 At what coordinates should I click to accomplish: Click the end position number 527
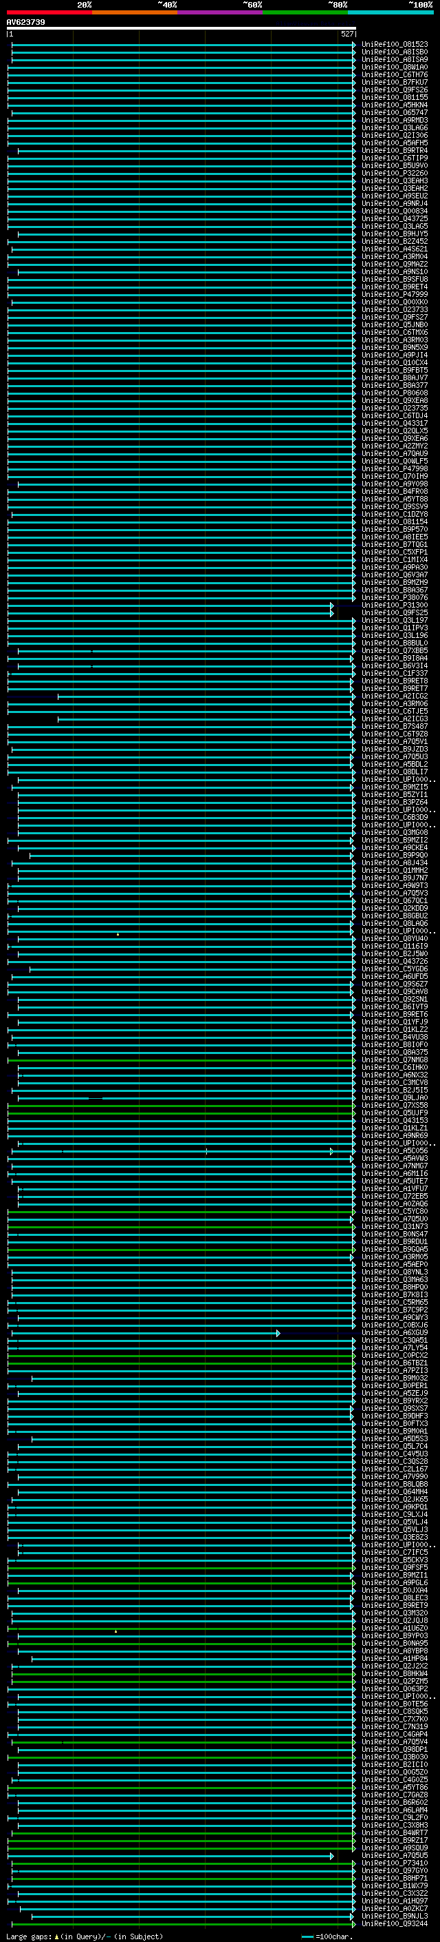pyautogui.click(x=346, y=34)
